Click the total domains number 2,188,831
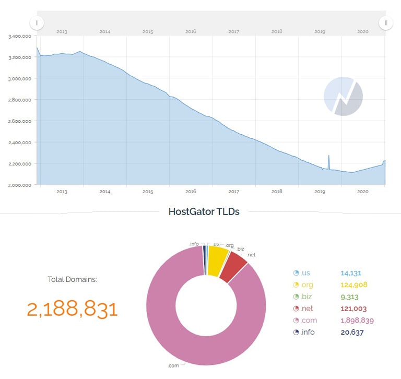The height and width of the screenshot is (379, 401). [x=73, y=310]
